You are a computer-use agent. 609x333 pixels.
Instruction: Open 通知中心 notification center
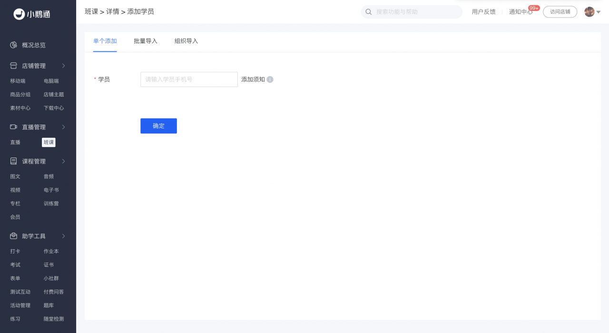click(521, 12)
